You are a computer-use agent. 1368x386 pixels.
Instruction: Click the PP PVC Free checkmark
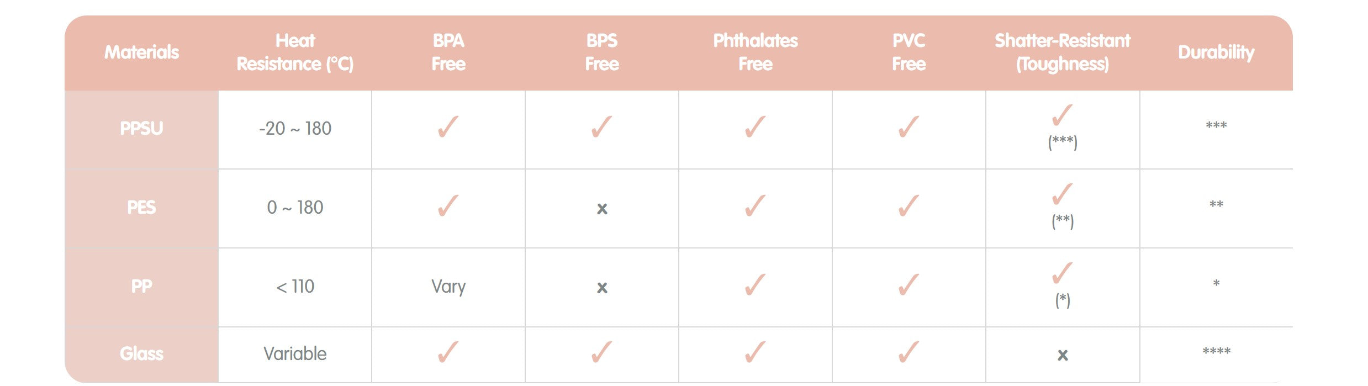(909, 285)
